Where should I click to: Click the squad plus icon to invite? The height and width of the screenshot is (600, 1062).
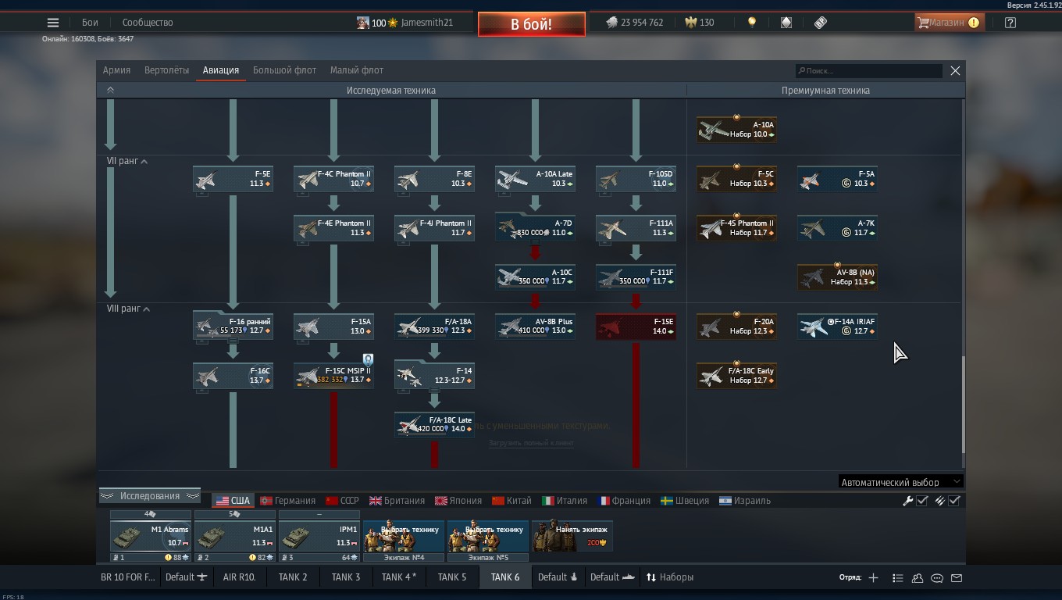point(873,577)
